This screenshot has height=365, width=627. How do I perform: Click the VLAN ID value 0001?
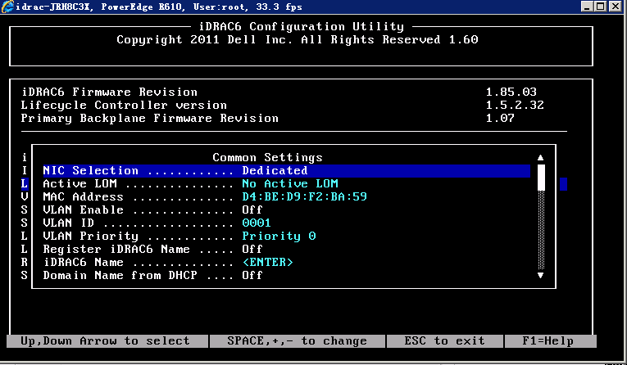tap(257, 223)
